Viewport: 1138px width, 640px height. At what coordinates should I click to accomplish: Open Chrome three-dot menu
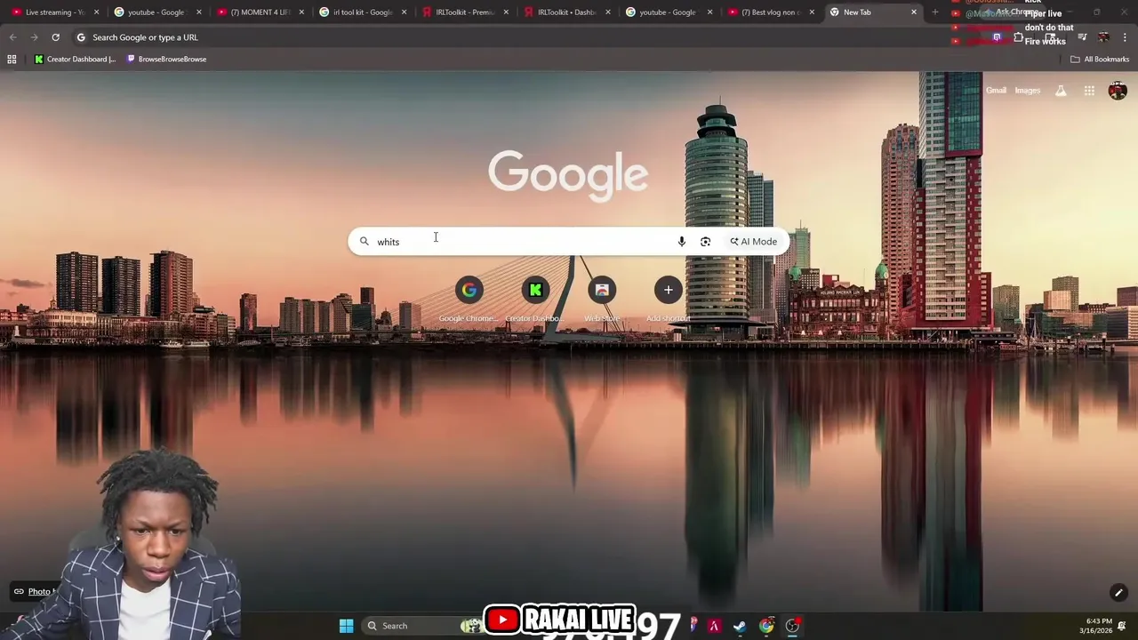pyautogui.click(x=1125, y=37)
